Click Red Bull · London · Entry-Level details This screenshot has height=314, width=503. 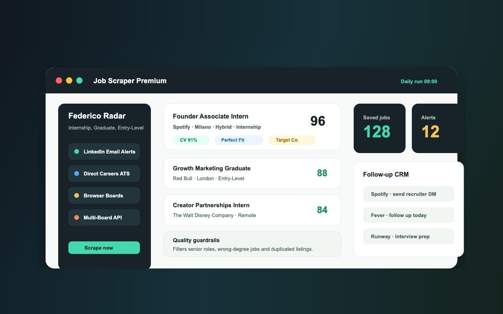(209, 179)
